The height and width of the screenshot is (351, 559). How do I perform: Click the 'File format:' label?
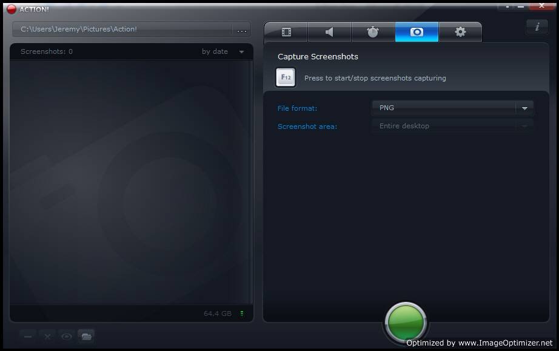click(297, 108)
